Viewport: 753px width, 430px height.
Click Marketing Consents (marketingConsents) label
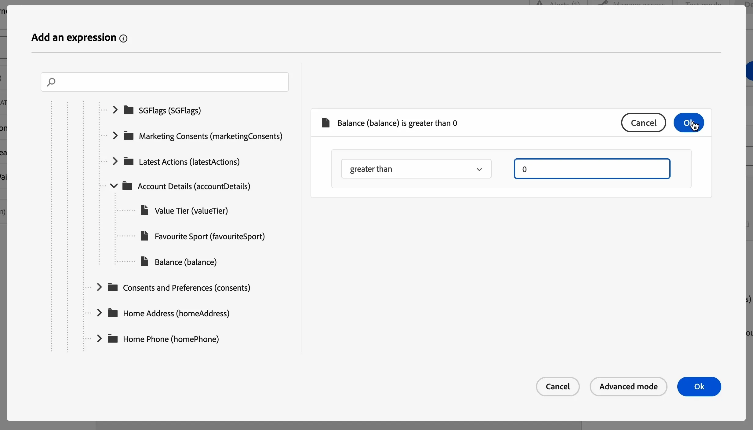coord(211,136)
